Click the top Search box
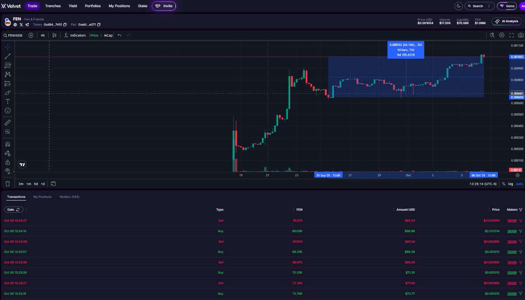 point(479,6)
